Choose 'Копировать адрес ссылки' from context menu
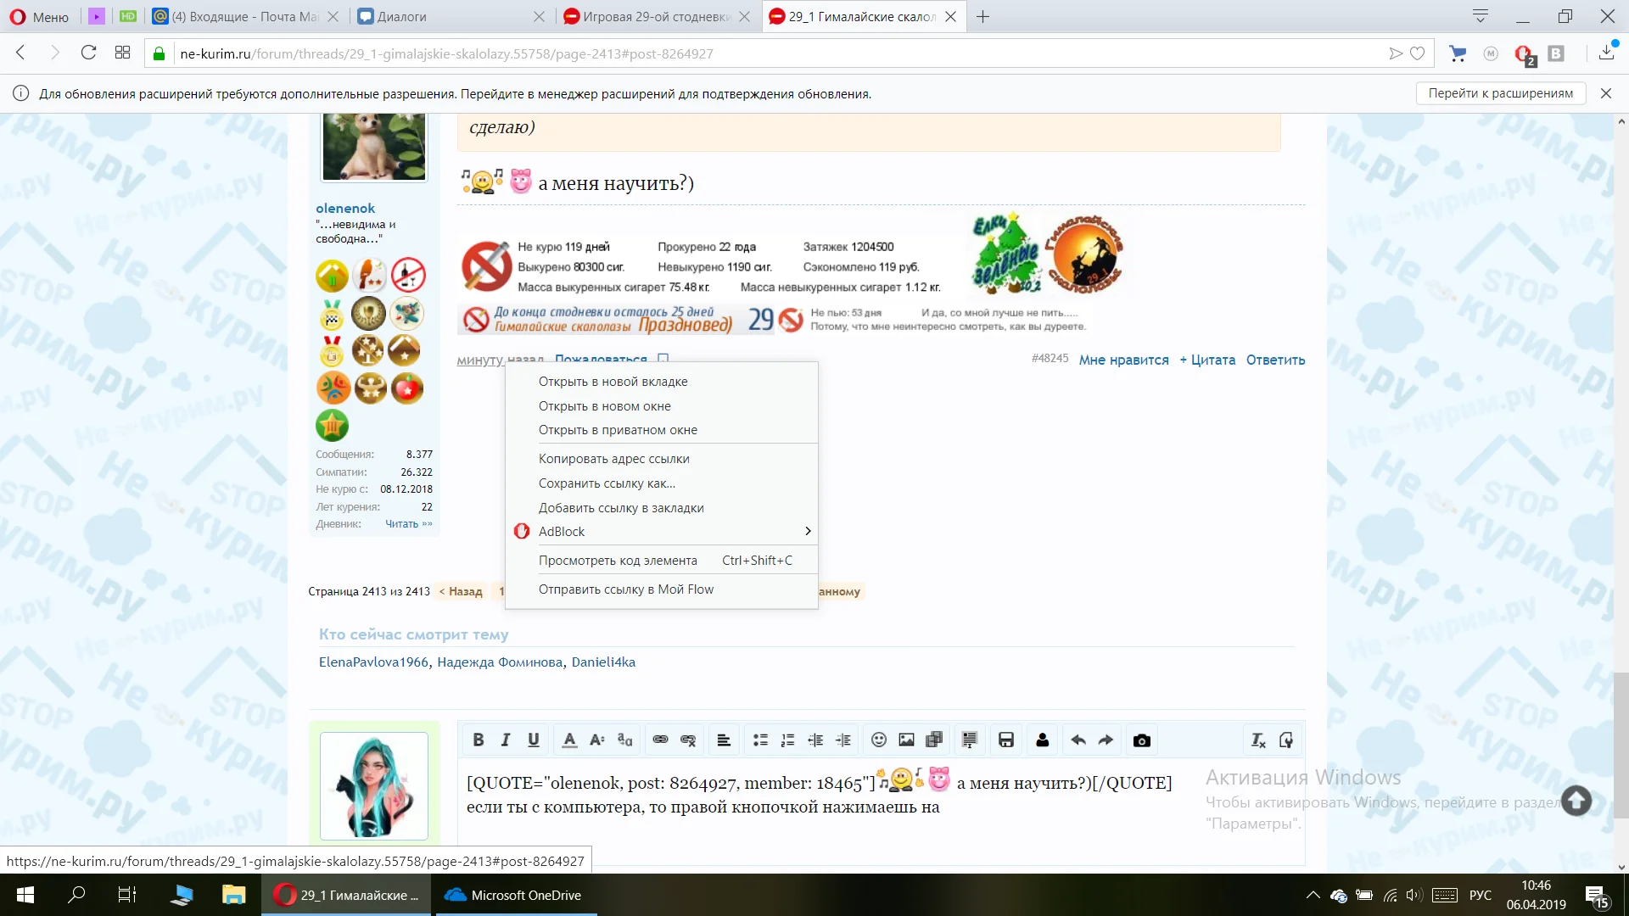The height and width of the screenshot is (916, 1629). (613, 459)
